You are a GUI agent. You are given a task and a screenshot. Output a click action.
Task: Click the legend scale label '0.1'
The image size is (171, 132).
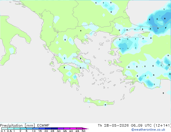(x=3, y=131)
